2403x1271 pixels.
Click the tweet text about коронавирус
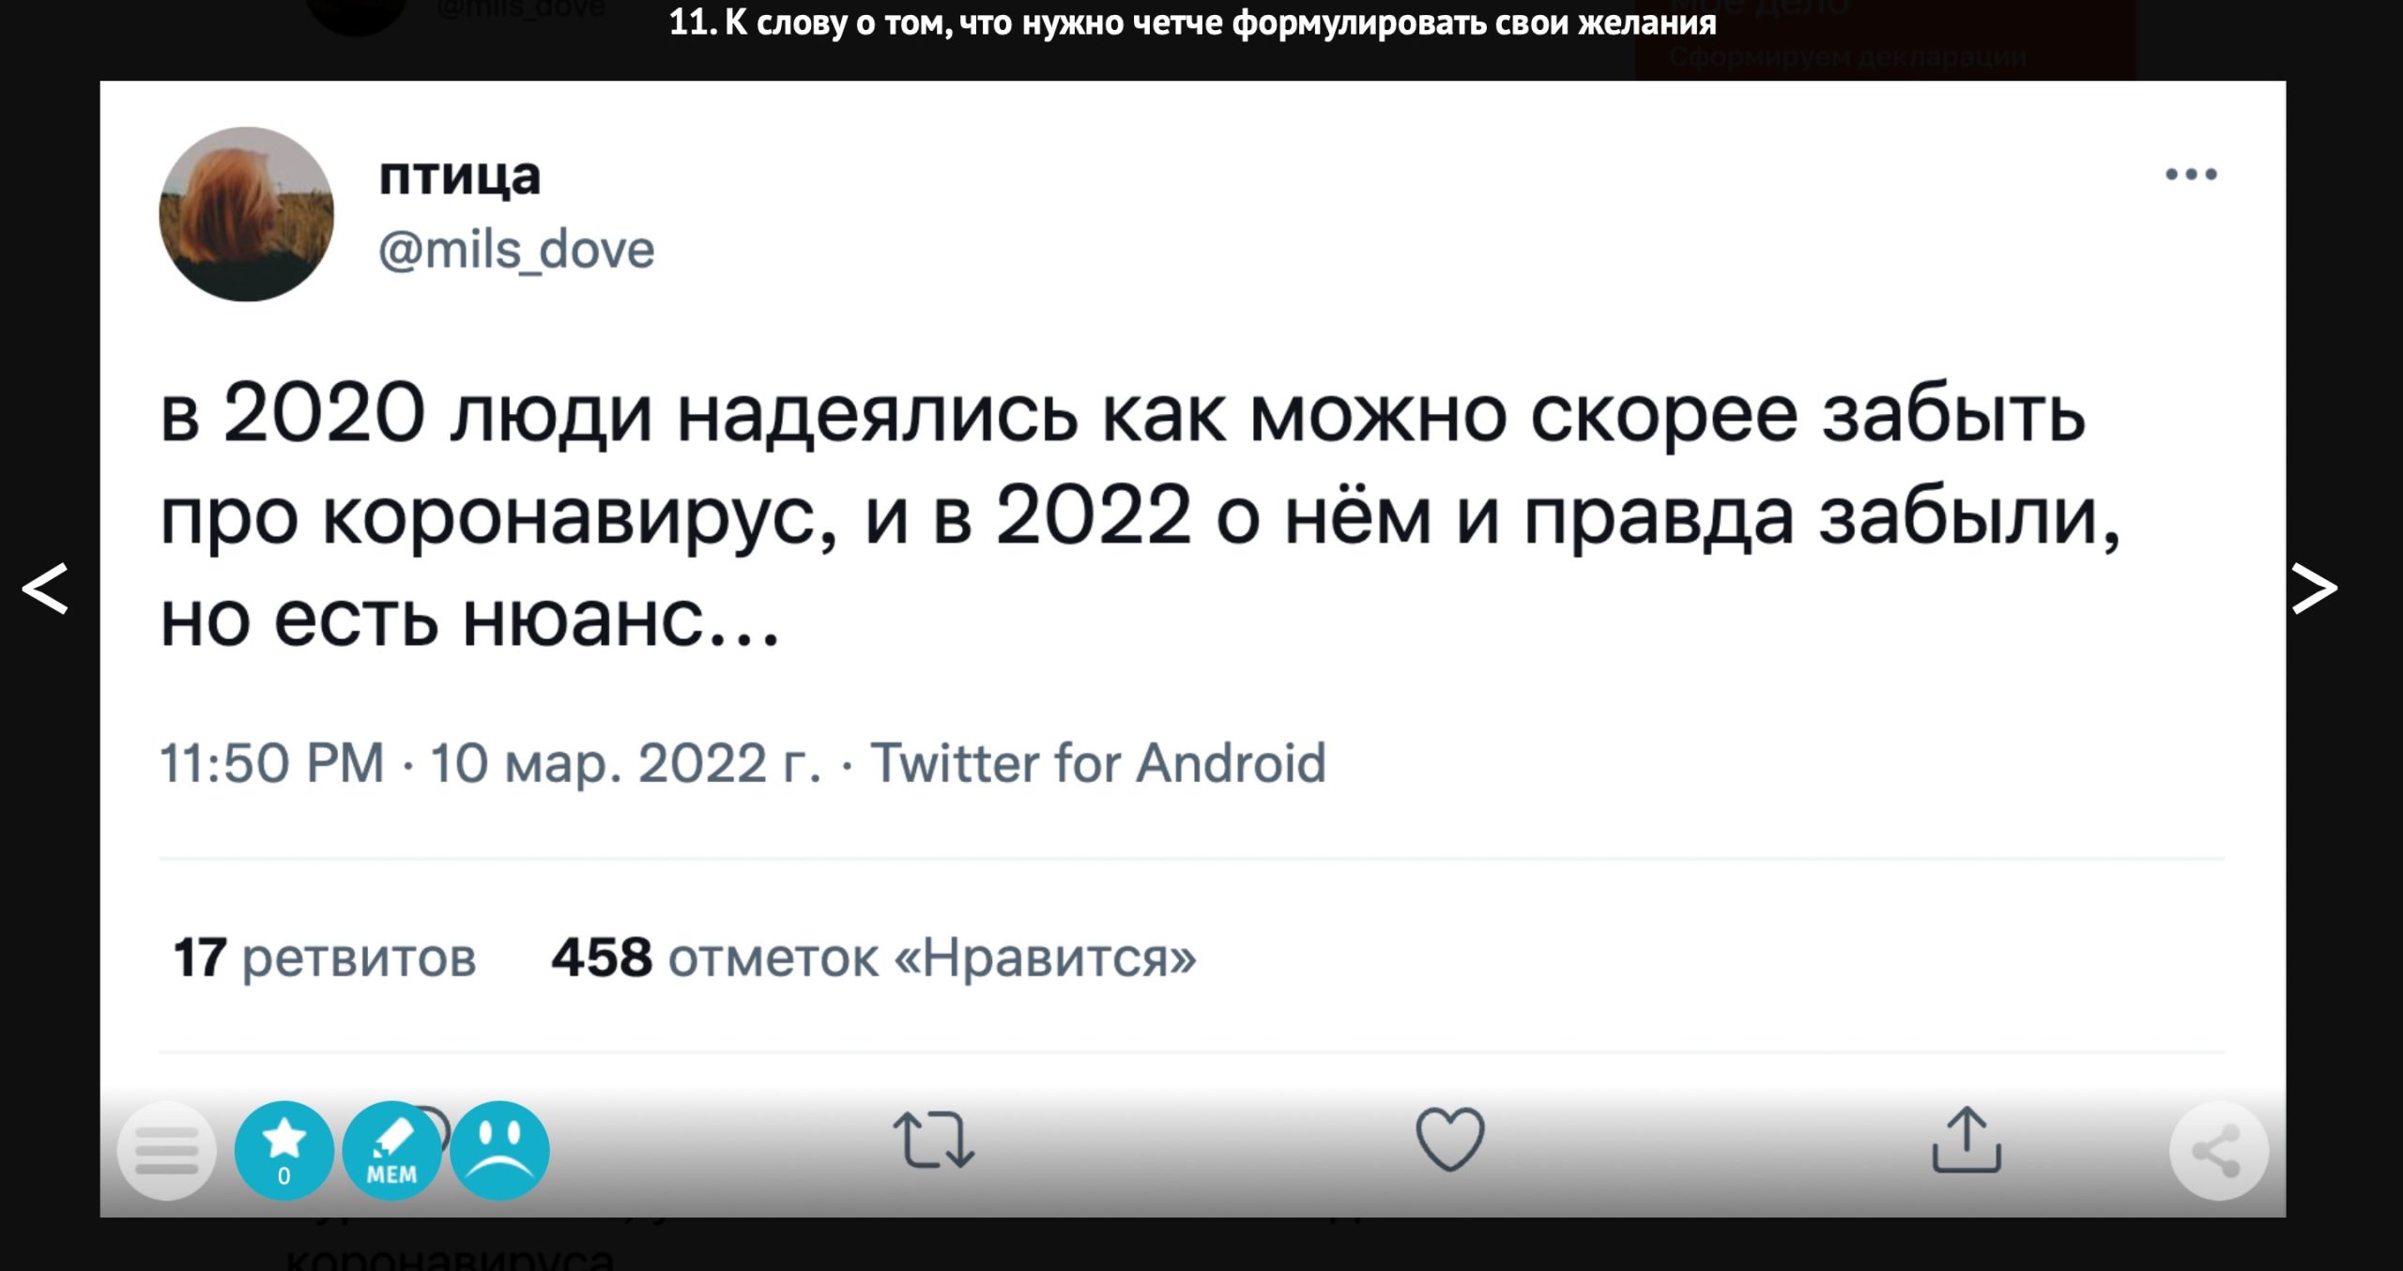coord(1126,514)
